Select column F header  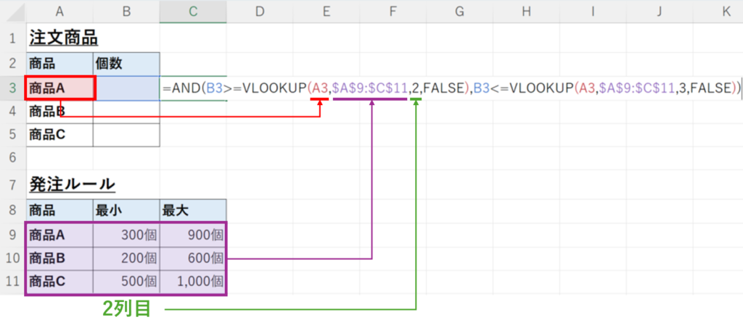point(393,12)
